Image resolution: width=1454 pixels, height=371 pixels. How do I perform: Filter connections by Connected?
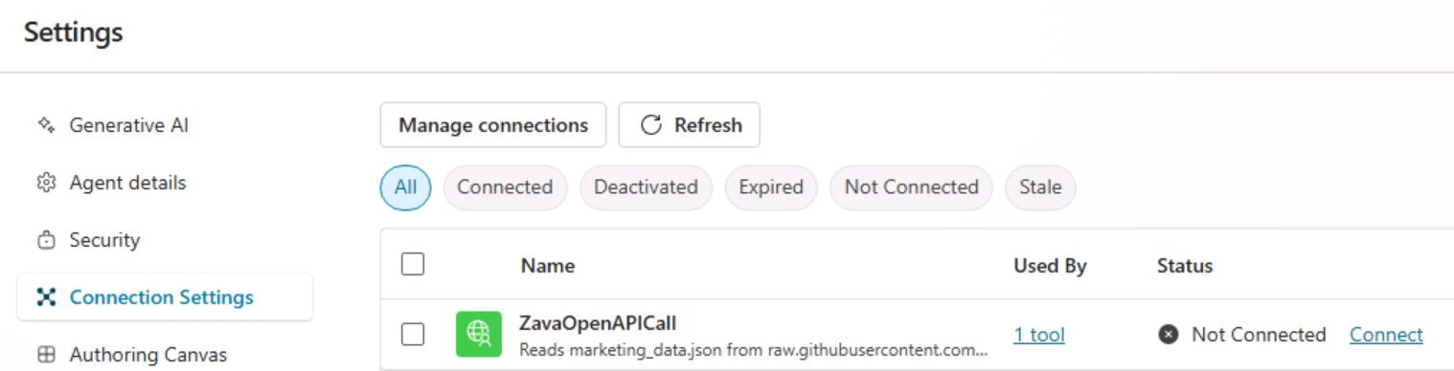tap(505, 187)
